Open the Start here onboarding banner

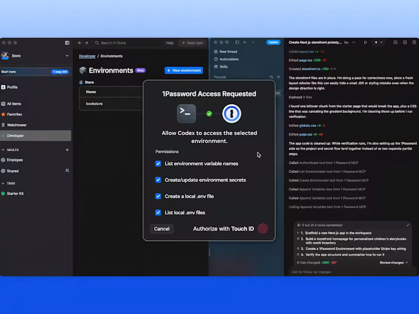[x=35, y=72]
